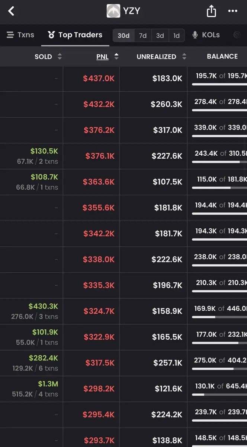Viewport: 247px width, 447px height.
Task: Open the three-dot more options menu
Action: coord(233,11)
